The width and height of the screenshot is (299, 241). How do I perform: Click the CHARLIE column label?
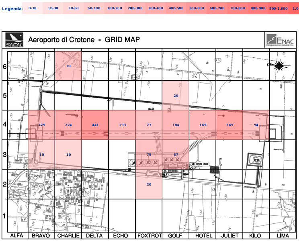(x=68, y=236)
